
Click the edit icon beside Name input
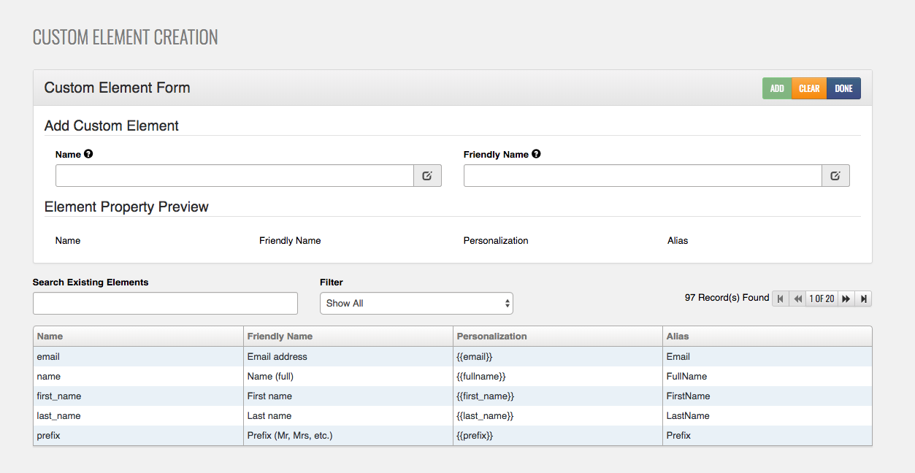pos(427,176)
